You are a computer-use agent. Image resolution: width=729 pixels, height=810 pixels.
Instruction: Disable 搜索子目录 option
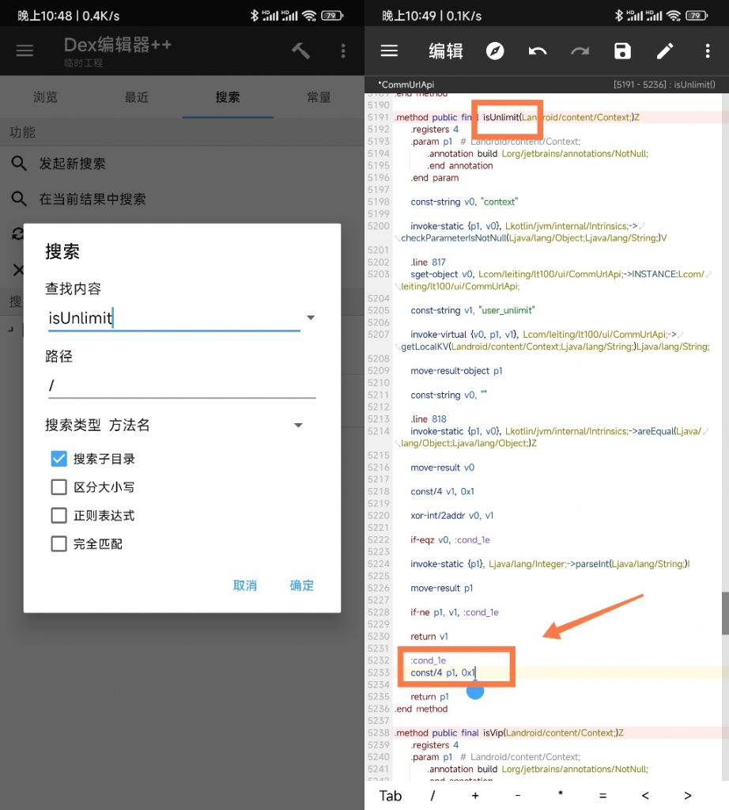59,457
